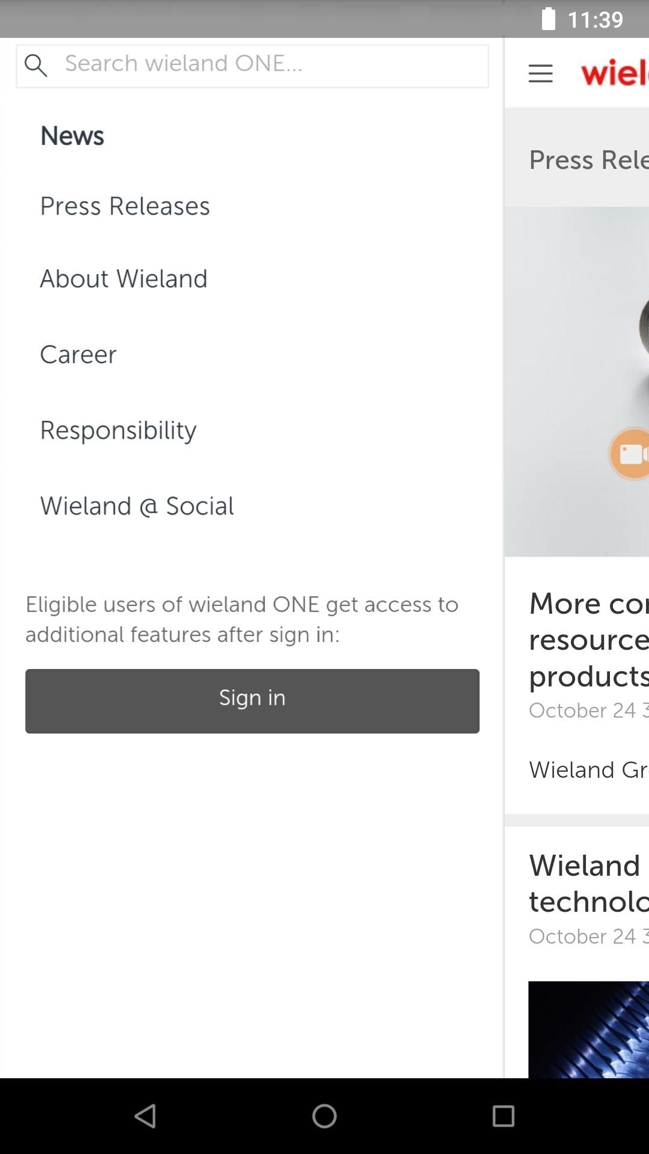
Task: Tap the Android back navigation button
Action: [x=145, y=1116]
